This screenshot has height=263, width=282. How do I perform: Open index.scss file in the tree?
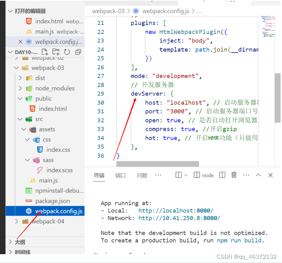coord(59,170)
